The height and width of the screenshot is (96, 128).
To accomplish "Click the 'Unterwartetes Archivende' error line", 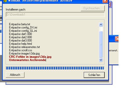I will click(x=27, y=60).
